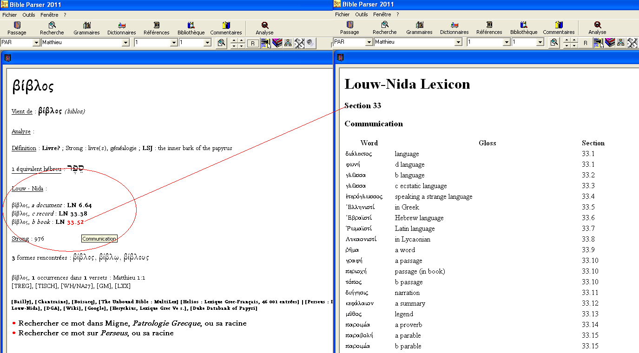Image resolution: width=639 pixels, height=353 pixels.
Task: Expand the chapter number dropdown in right window
Action: pyautogui.click(x=507, y=43)
